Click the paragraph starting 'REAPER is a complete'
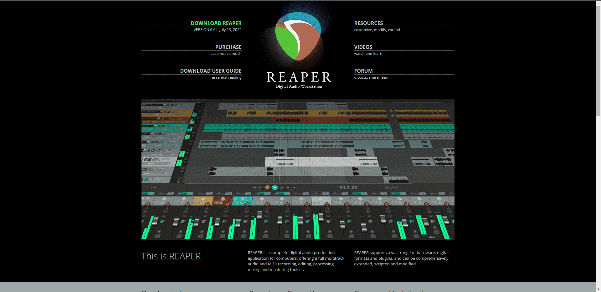The width and height of the screenshot is (601, 292). 296,261
